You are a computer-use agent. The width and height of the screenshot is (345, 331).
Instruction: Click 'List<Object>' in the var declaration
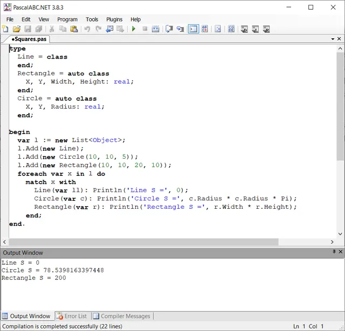point(97,140)
